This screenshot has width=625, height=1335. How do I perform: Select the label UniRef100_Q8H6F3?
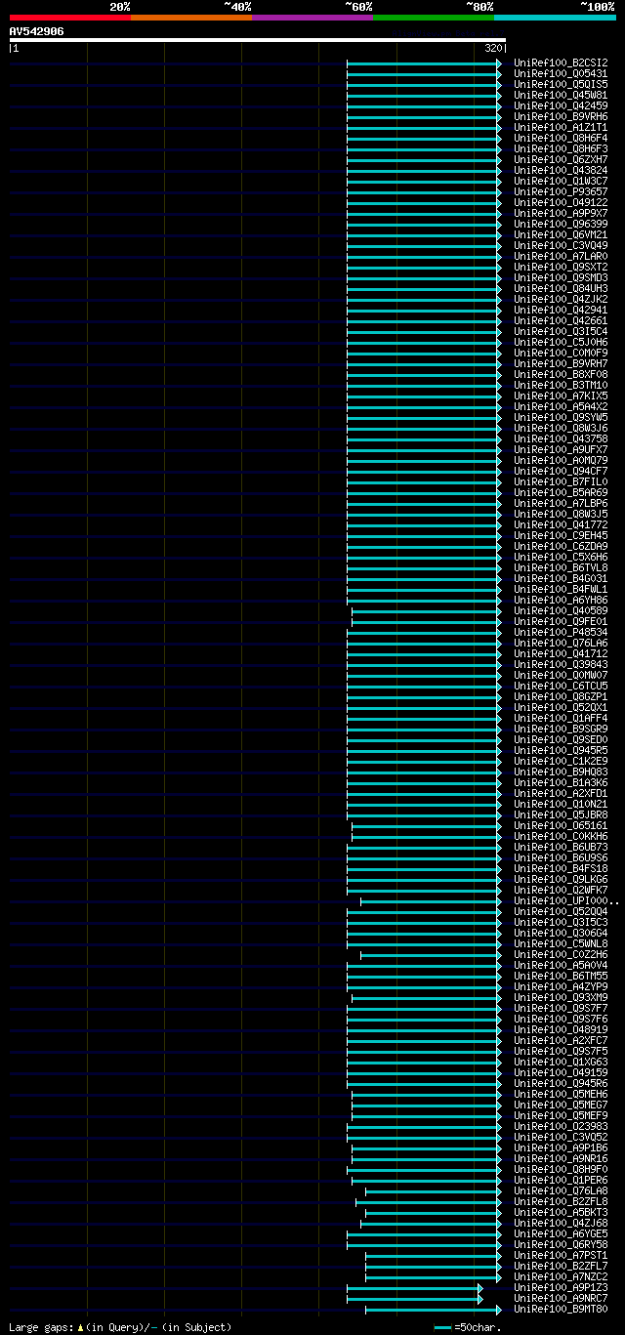click(x=561, y=148)
